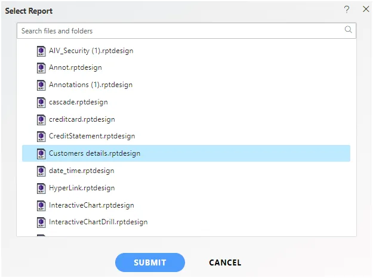Click the InteractiveChartDrill.rptdesign report icon
This screenshot has height=278, width=373.
(x=41, y=223)
